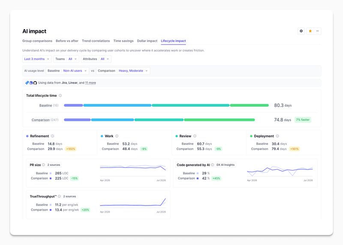Open the Last 3 months date dropdown
Image resolution: width=343 pixels, height=245 pixels.
pyautogui.click(x=37, y=59)
